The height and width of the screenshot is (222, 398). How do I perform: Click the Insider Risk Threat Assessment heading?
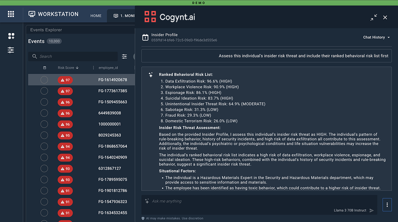tap(190, 128)
